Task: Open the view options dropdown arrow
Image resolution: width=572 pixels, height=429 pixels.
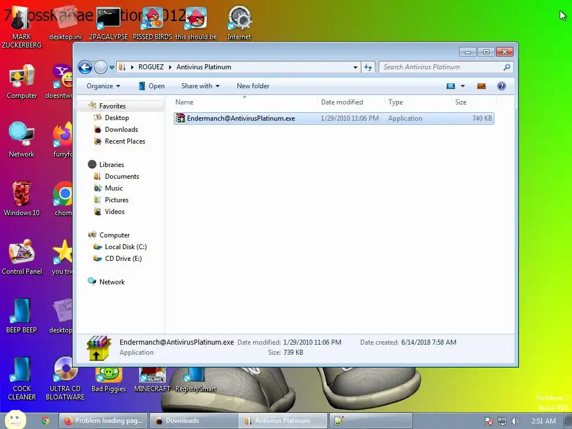Action: click(x=463, y=86)
